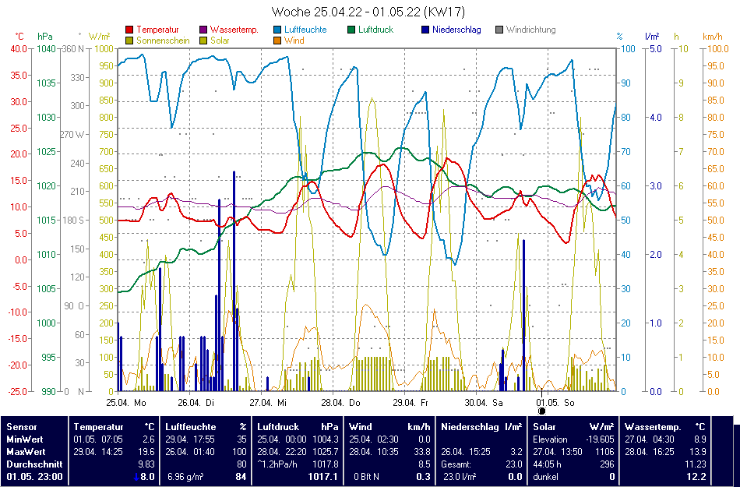Click the '01.05. 23:00' timestamp cell
The image size is (740, 487).
click(x=34, y=477)
